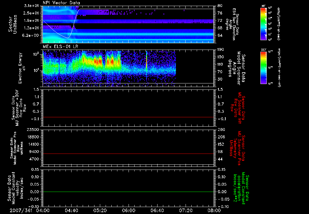
Task: Click the red "MU Scanner Inh Raw Data" label
Action: point(238,108)
